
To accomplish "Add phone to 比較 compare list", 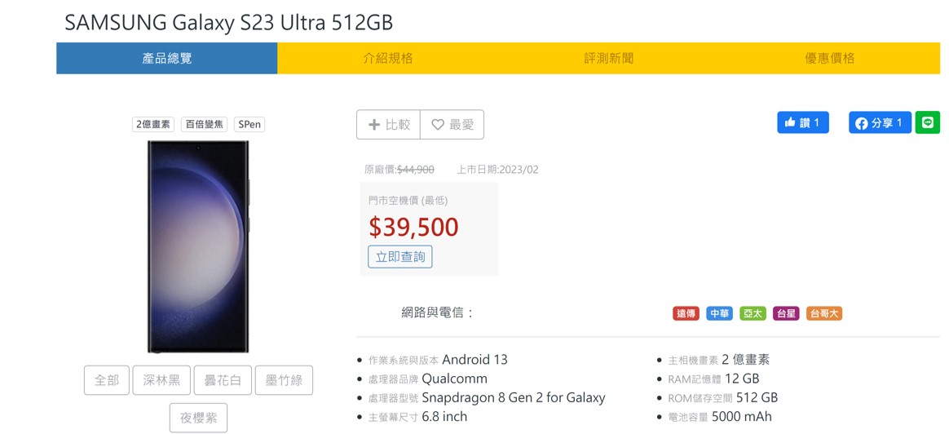I will [x=389, y=125].
